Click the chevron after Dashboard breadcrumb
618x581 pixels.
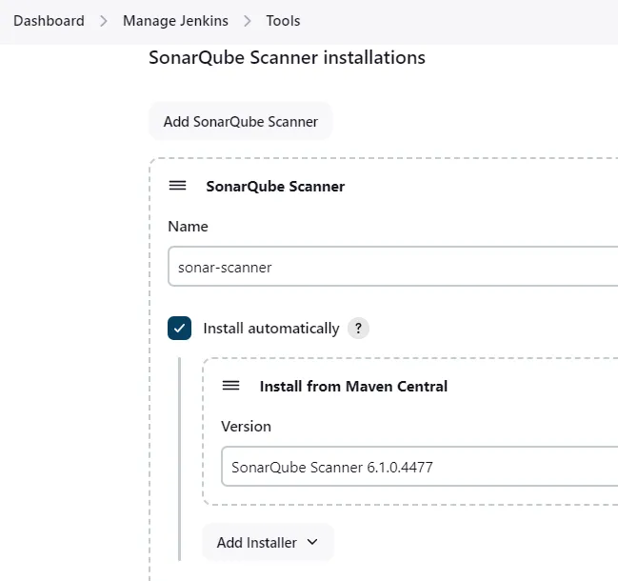click(104, 21)
